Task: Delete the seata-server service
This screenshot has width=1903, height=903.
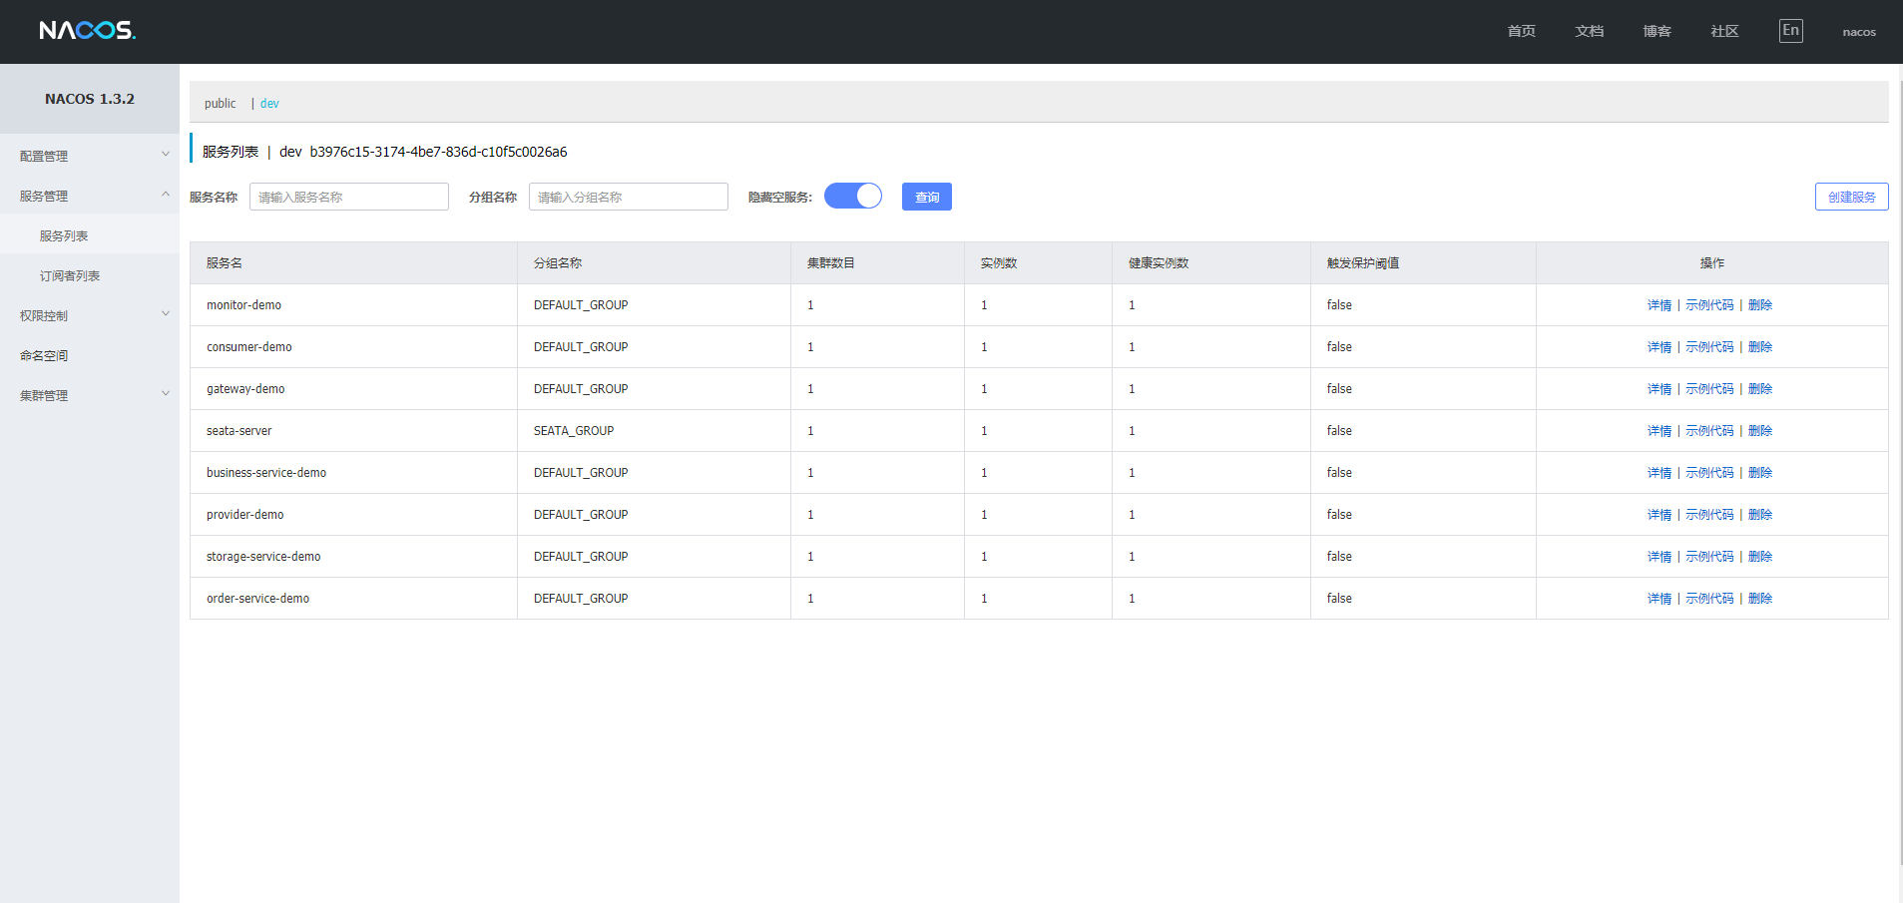Action: click(1760, 431)
